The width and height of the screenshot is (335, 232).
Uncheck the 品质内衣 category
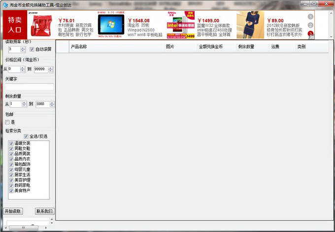11,159
